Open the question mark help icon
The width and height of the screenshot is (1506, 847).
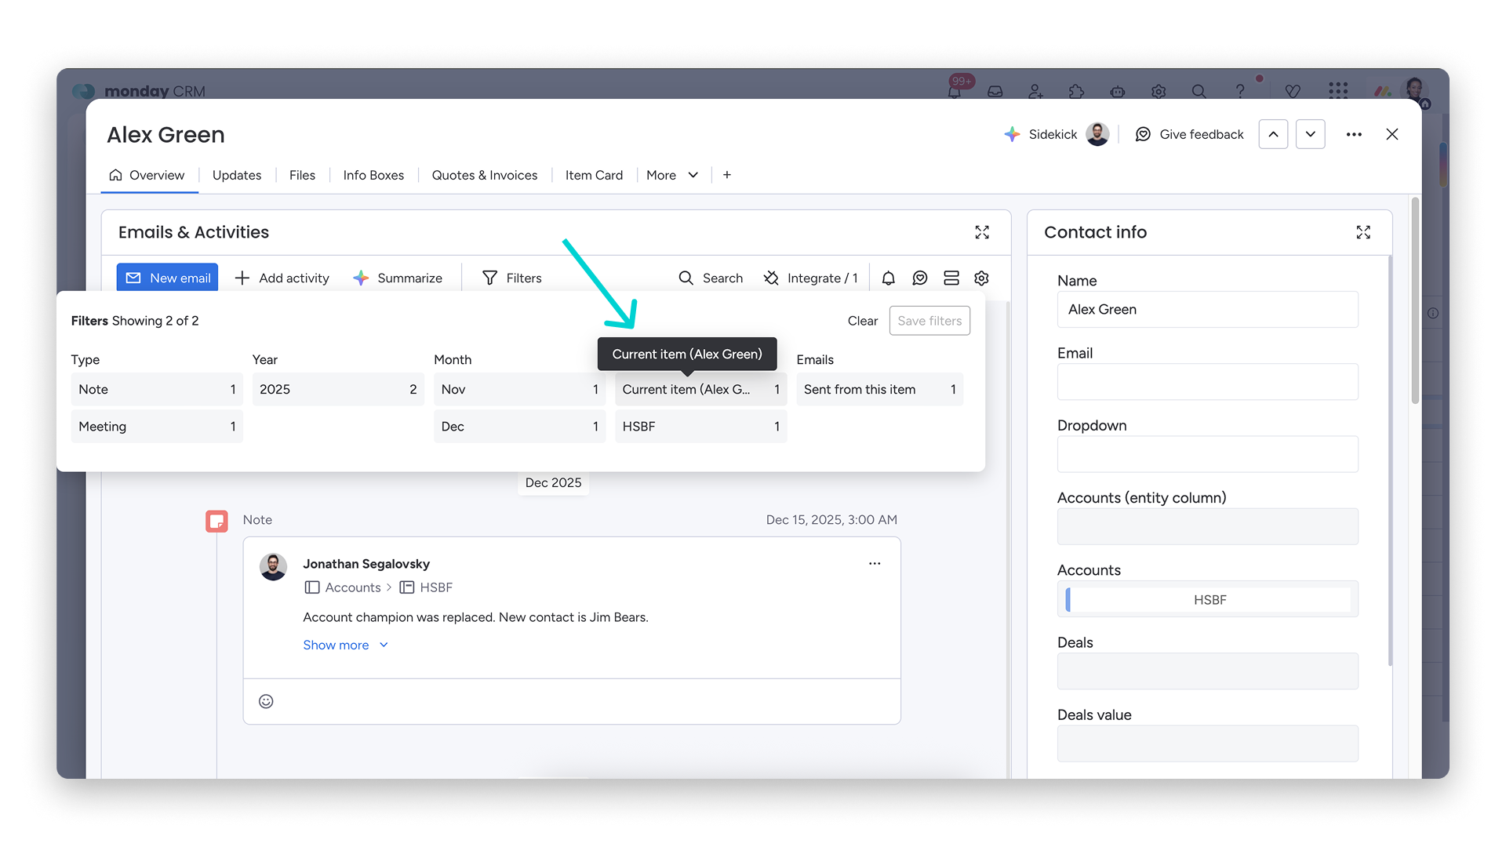1240,92
